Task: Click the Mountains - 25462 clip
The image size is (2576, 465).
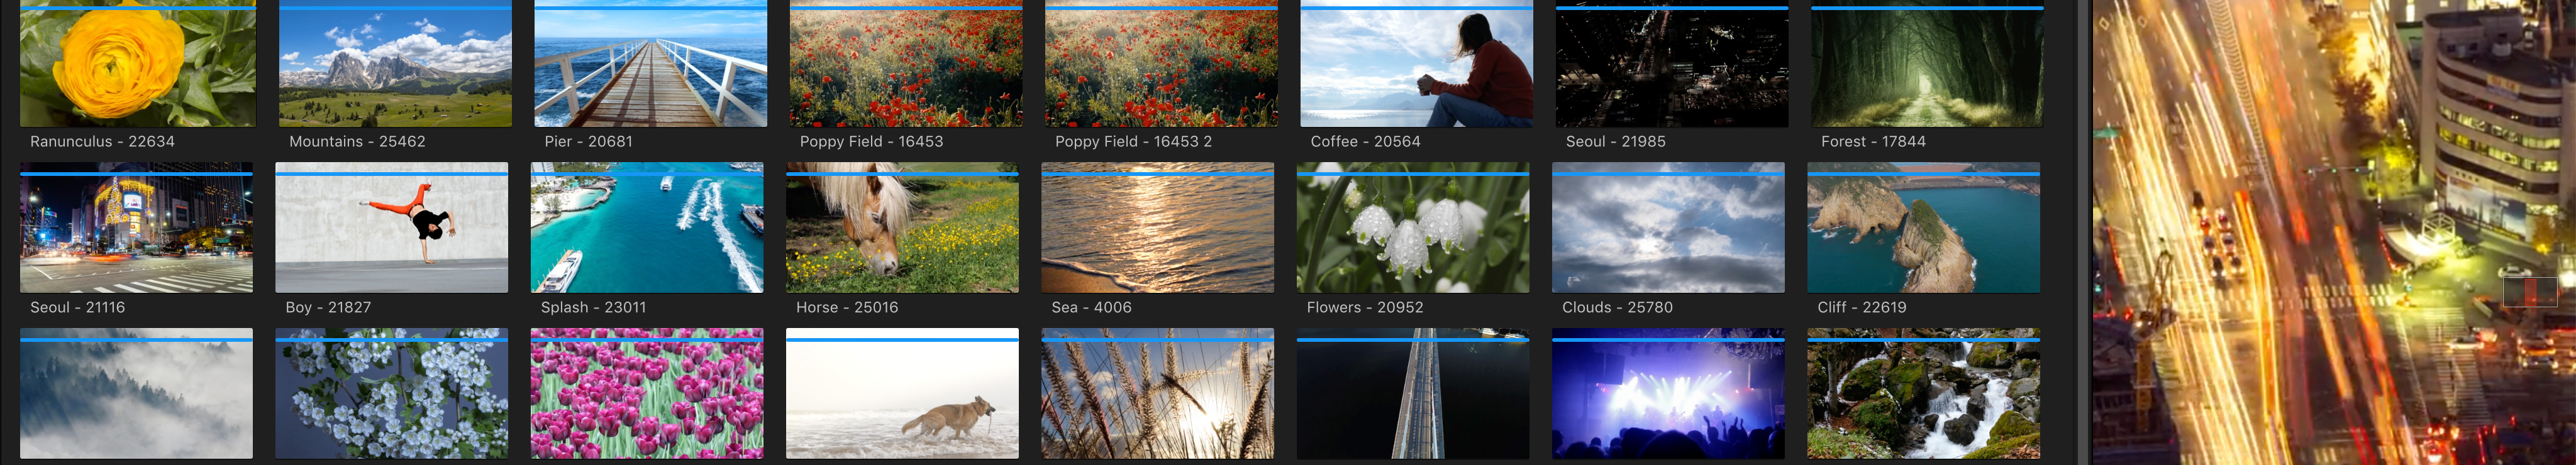Action: click(x=395, y=65)
